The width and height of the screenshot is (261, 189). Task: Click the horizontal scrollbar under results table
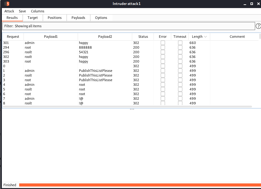point(127,107)
